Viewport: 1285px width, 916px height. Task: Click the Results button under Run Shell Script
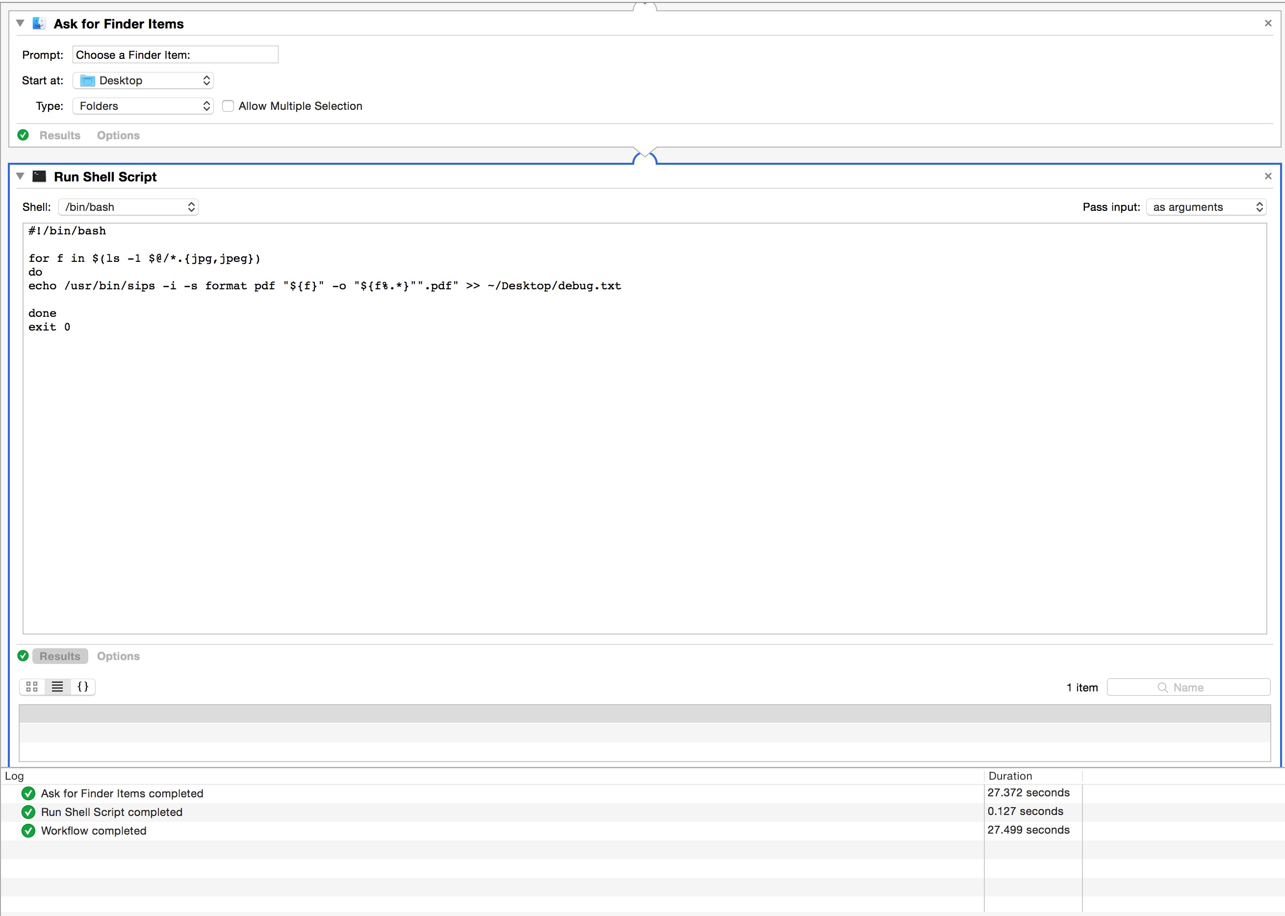pos(60,656)
